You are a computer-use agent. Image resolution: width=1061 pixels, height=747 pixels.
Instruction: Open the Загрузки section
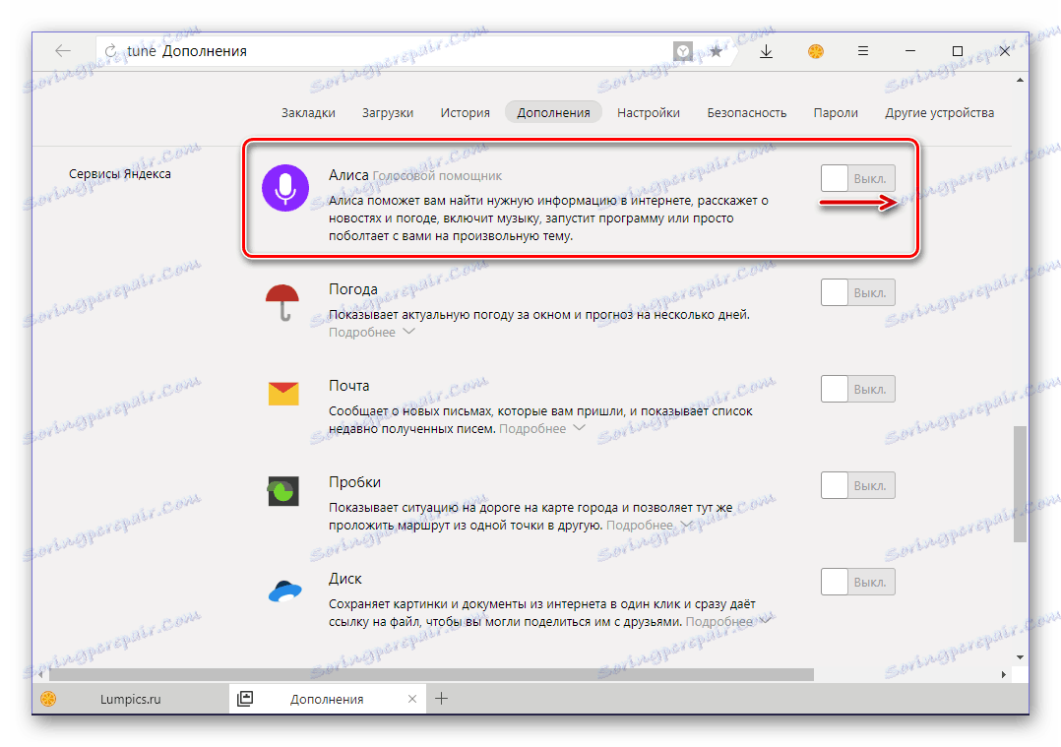pos(387,113)
